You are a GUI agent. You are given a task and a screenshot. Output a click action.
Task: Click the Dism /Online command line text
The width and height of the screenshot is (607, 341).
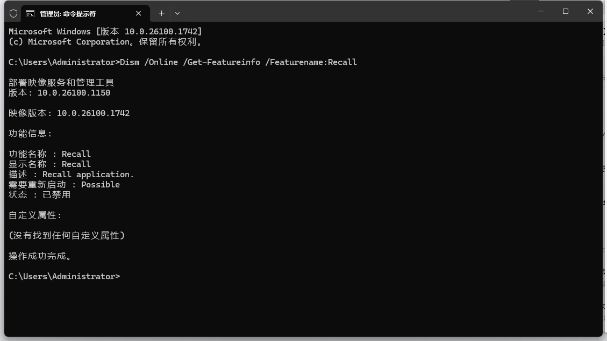(x=238, y=62)
